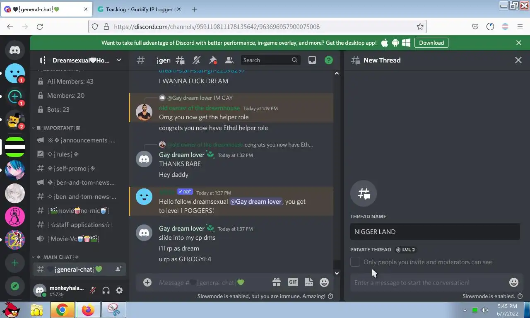The width and height of the screenshot is (530, 318).
Task: Open the Inbox icon in header
Action: (312, 60)
